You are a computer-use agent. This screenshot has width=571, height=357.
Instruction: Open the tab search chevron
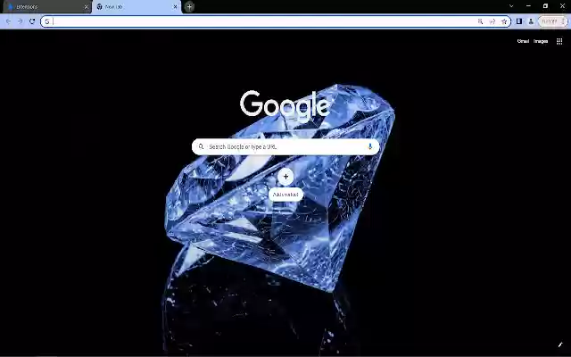[511, 6]
